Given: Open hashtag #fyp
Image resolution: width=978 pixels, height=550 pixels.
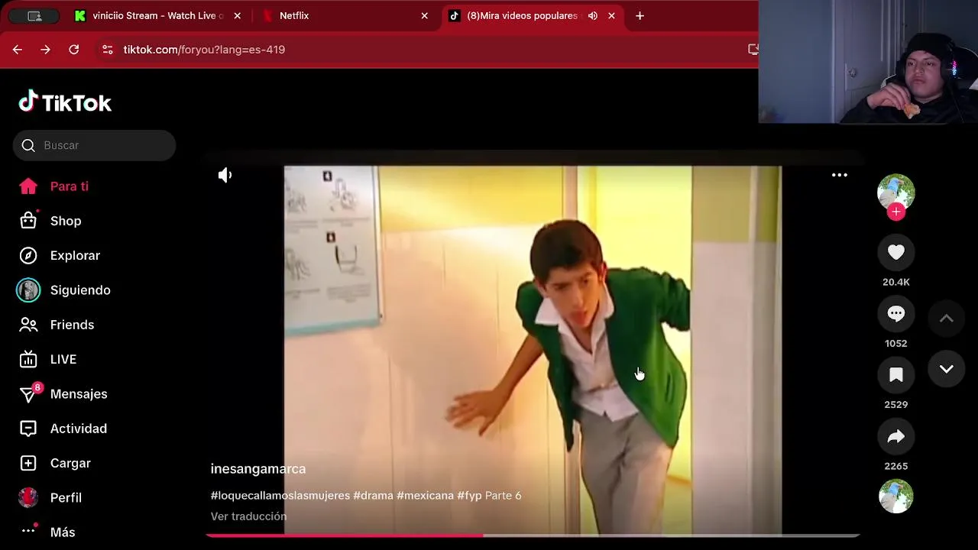Looking at the screenshot, I should pyautogui.click(x=469, y=496).
